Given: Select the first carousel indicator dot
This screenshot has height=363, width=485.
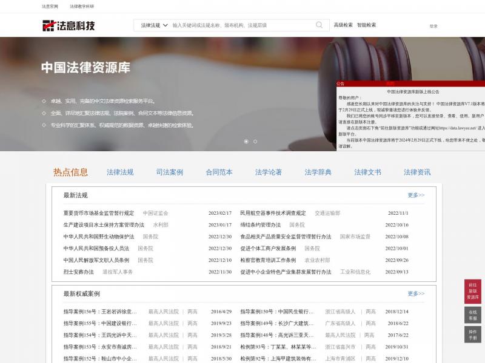Looking at the screenshot, I should (246, 142).
